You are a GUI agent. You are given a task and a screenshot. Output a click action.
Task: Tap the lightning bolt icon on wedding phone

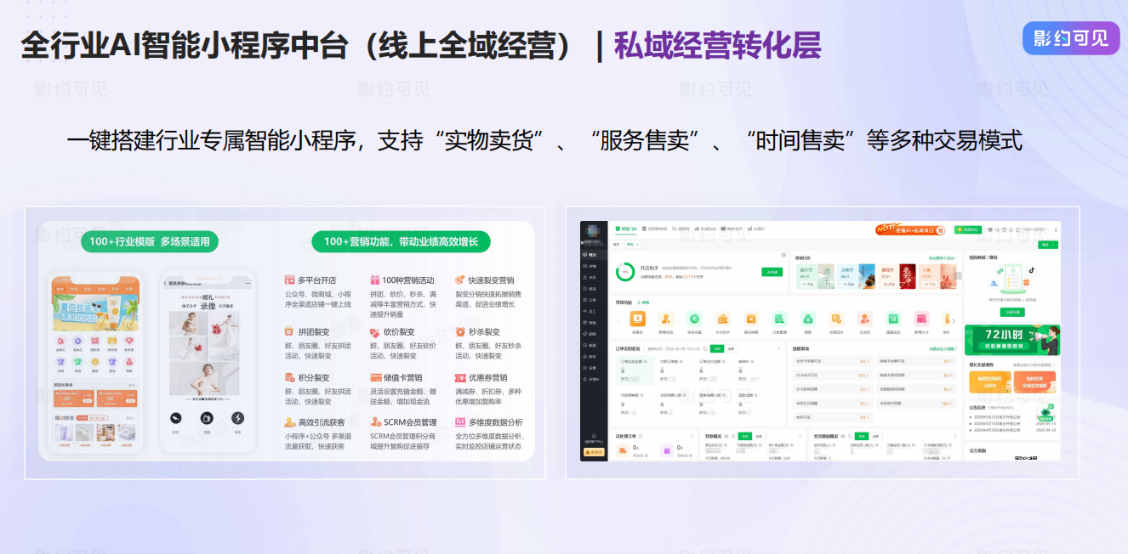pos(237,418)
